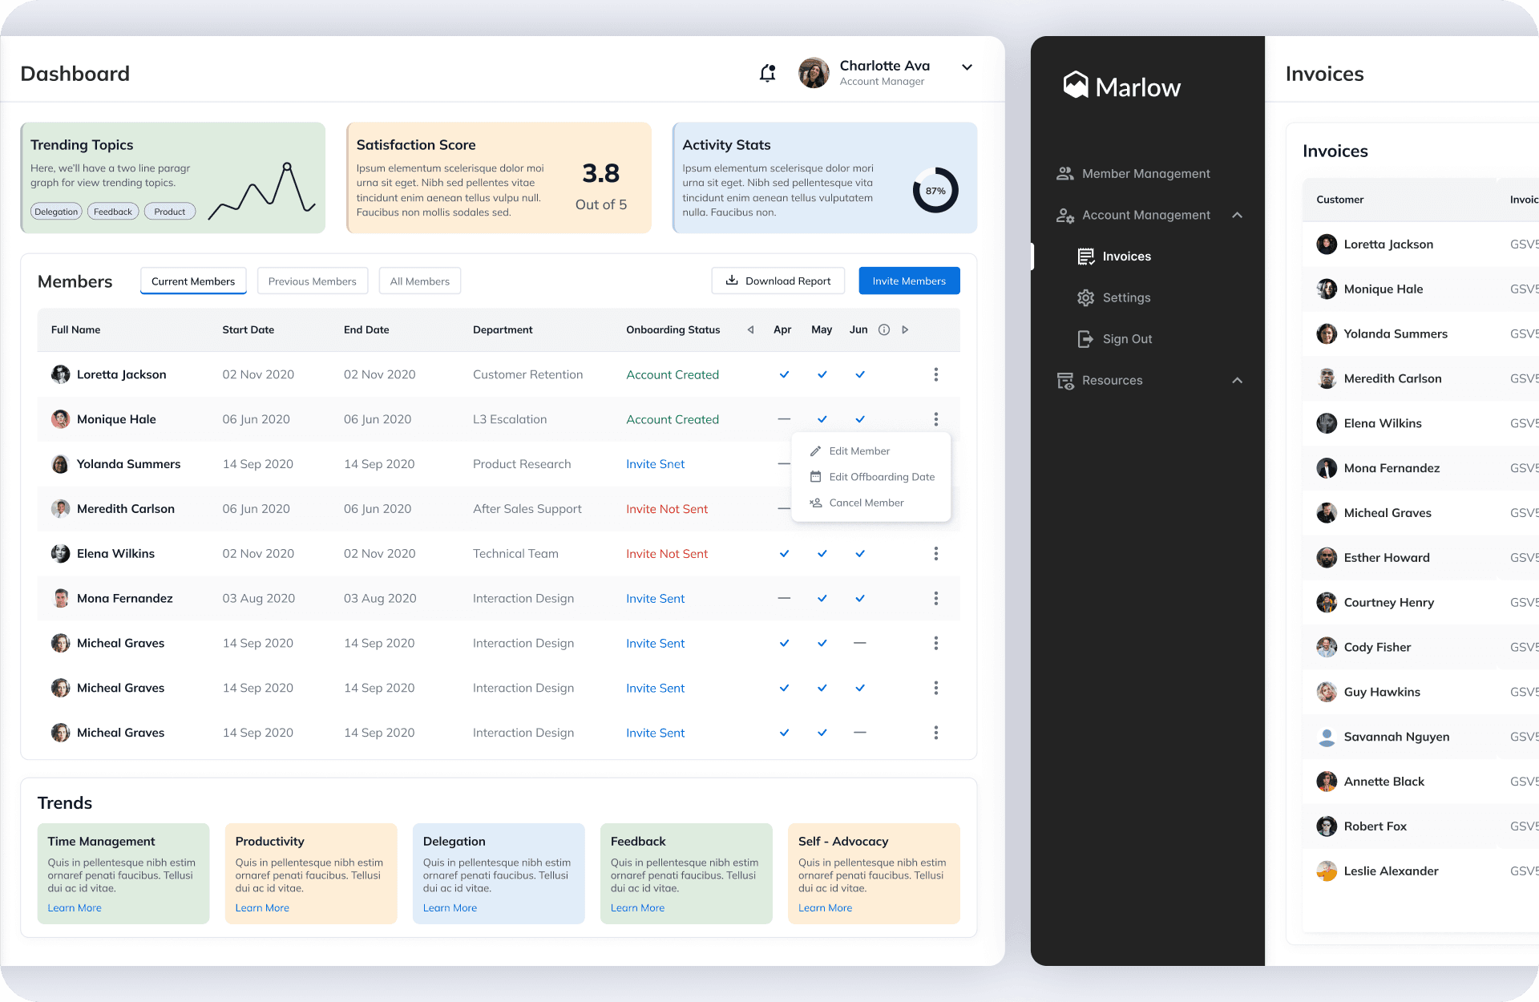The width and height of the screenshot is (1539, 1002).
Task: Go to next months with right arrow
Action: tap(905, 329)
